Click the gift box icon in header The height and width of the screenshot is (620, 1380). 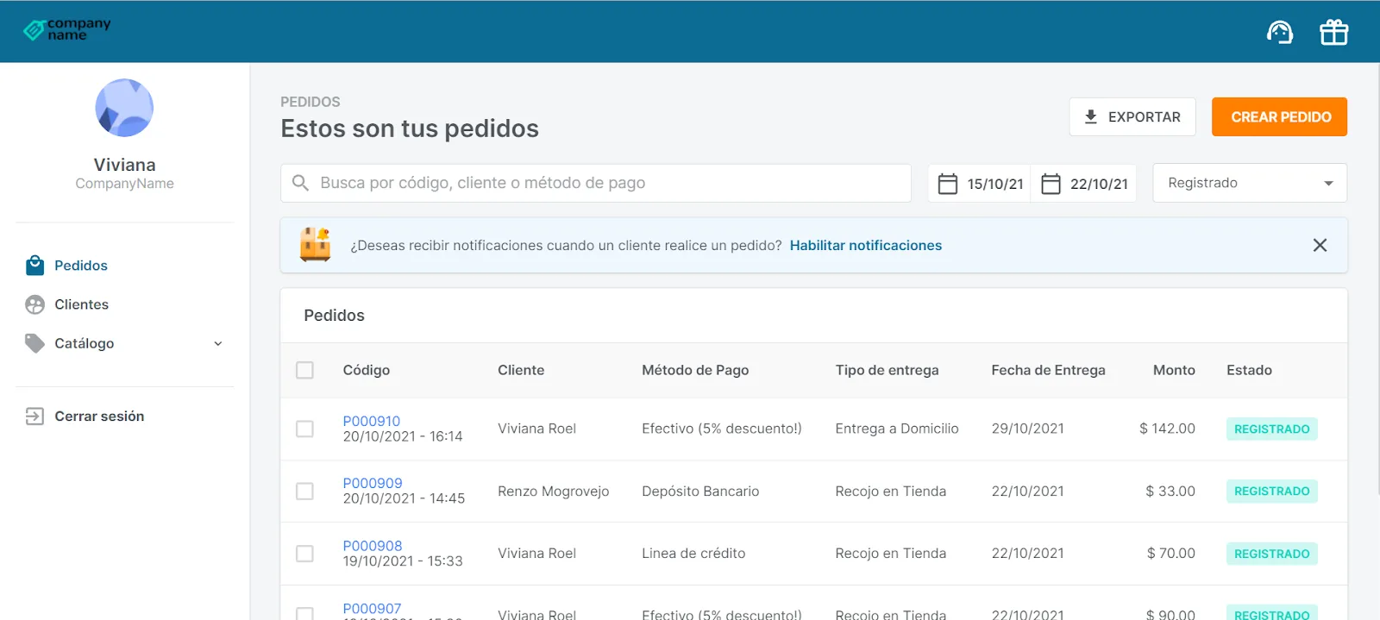tap(1333, 32)
